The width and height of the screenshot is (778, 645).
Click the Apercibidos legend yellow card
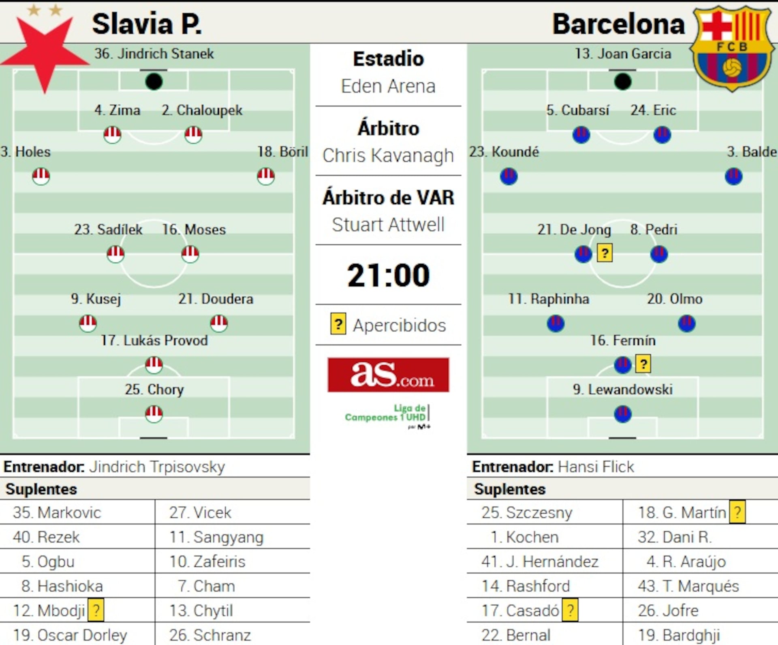coord(338,324)
